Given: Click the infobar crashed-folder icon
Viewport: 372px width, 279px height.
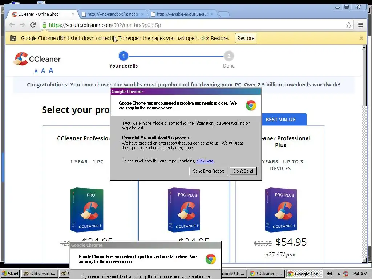Looking at the screenshot, I should pos(13,38).
